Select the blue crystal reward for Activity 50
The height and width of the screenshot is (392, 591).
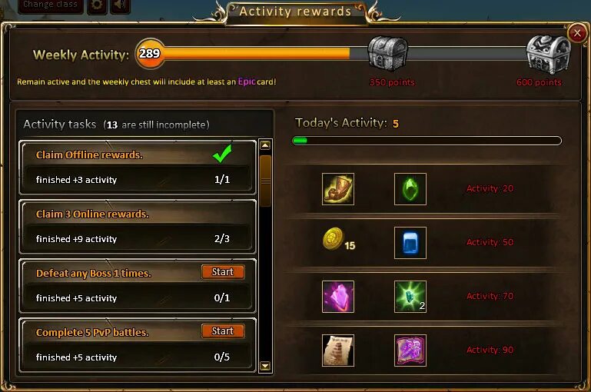[410, 243]
